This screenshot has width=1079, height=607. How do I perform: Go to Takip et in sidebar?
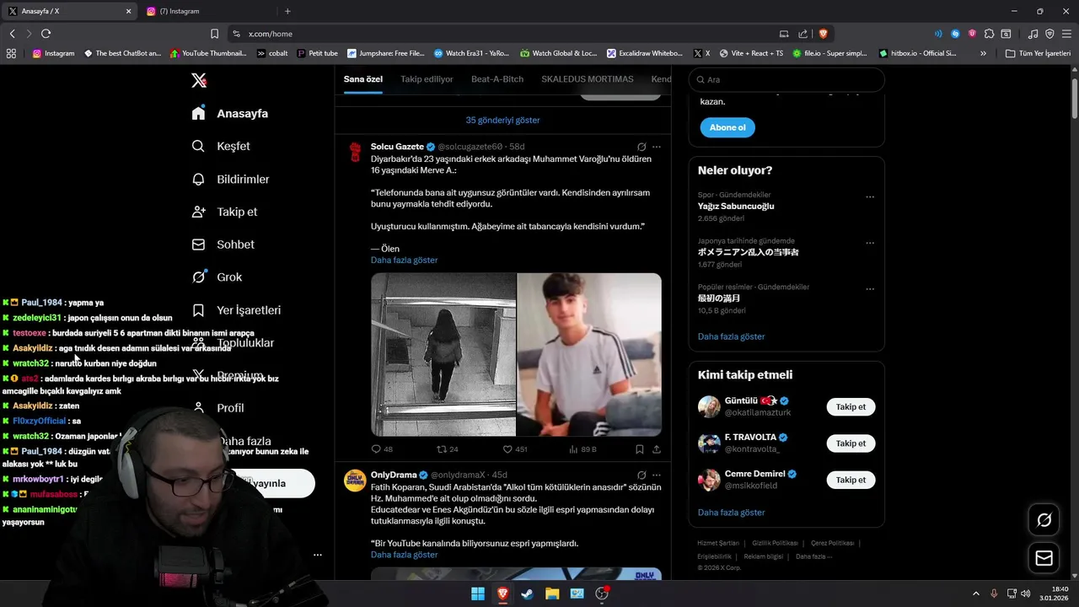(224, 212)
